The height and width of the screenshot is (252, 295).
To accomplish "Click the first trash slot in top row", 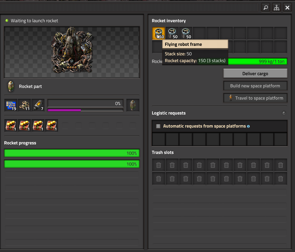I will point(159,165).
